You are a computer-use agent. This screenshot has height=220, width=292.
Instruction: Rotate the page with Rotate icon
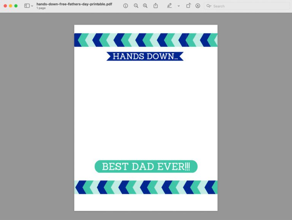(189, 6)
